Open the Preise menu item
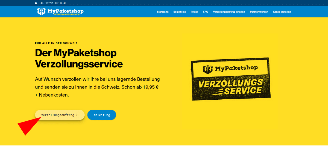 tap(195, 12)
